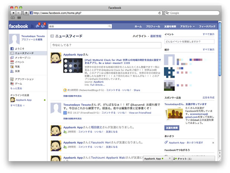The width and height of the screenshot is (230, 173).
Task: Click the event creation input field
Action: click(x=189, y=42)
